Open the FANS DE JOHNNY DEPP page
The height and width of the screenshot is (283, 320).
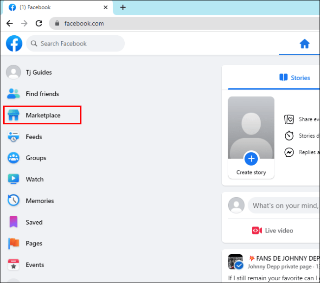point(288,258)
